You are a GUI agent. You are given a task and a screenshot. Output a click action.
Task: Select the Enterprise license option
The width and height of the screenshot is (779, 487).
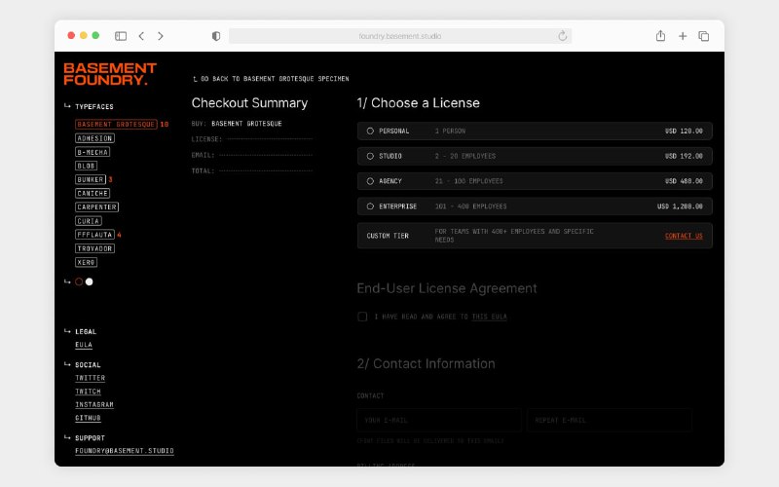[535, 206]
